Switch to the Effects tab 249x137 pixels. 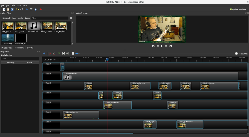pos(30,48)
